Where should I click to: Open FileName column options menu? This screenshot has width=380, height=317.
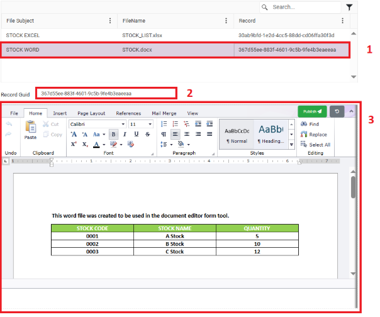(x=226, y=21)
